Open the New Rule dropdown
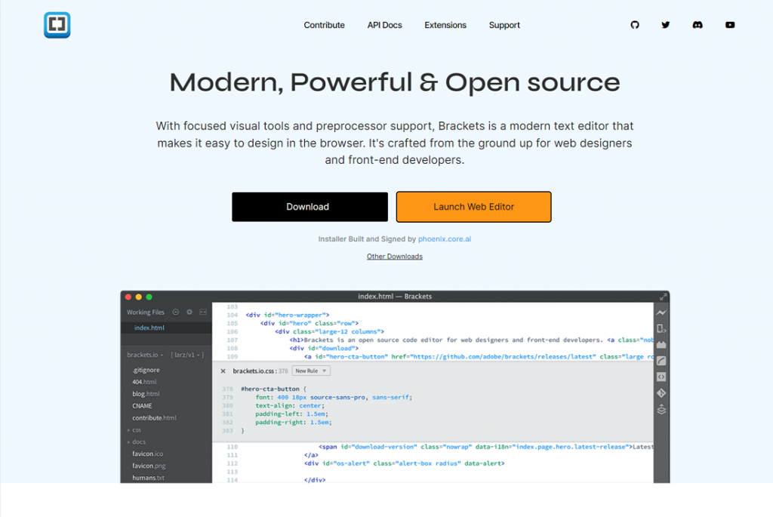773x517 pixels. [310, 371]
